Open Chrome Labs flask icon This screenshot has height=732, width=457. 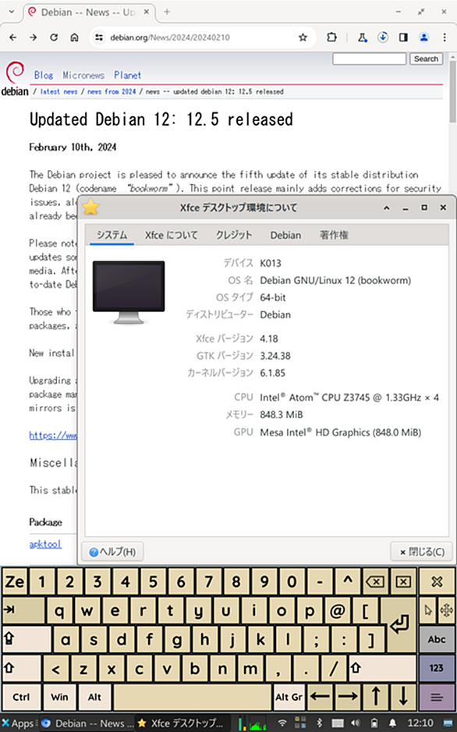pyautogui.click(x=363, y=37)
